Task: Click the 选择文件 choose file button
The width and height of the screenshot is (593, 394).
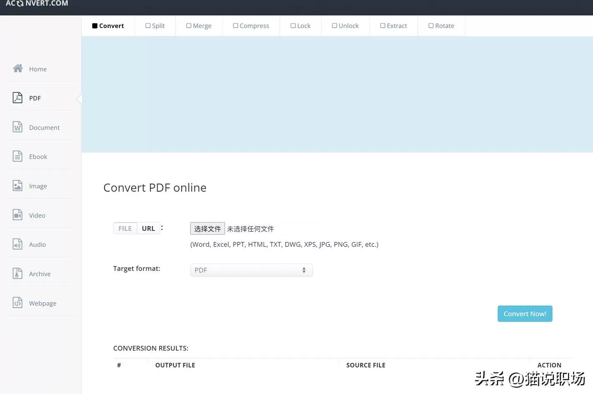Action: 207,228
